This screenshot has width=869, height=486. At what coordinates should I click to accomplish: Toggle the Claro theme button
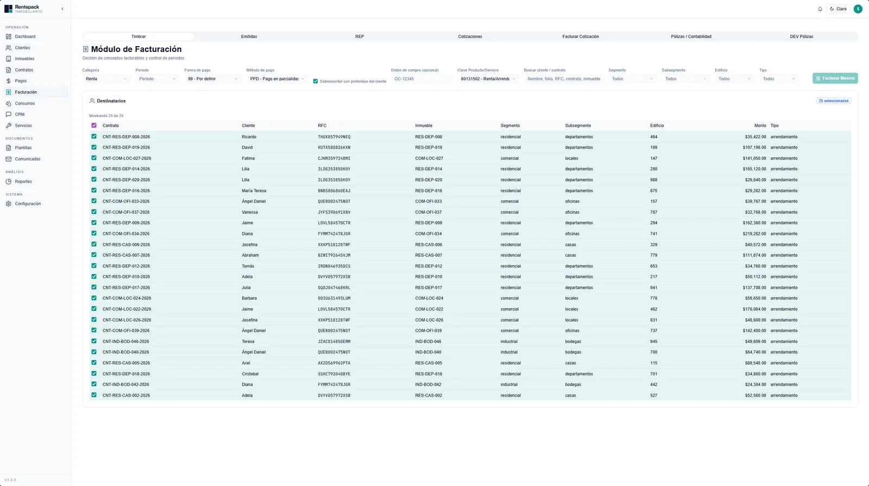(x=838, y=9)
